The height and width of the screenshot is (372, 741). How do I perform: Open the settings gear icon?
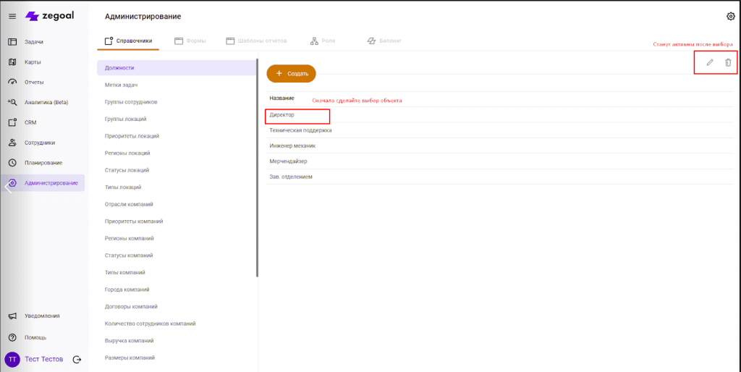tap(730, 16)
